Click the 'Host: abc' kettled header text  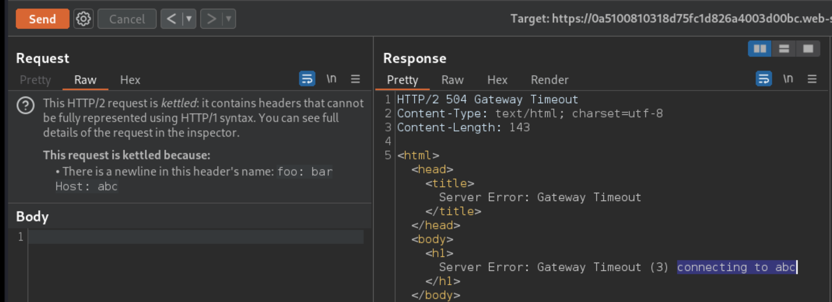87,186
